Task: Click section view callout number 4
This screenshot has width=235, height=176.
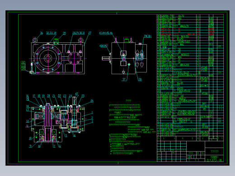Action: click(x=75, y=135)
